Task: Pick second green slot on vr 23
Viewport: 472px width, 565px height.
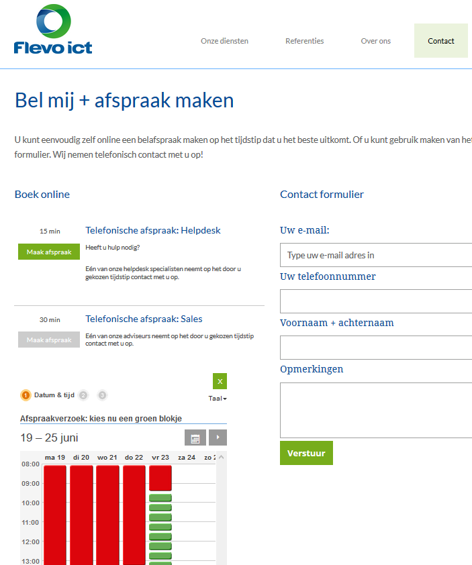Action: click(160, 508)
